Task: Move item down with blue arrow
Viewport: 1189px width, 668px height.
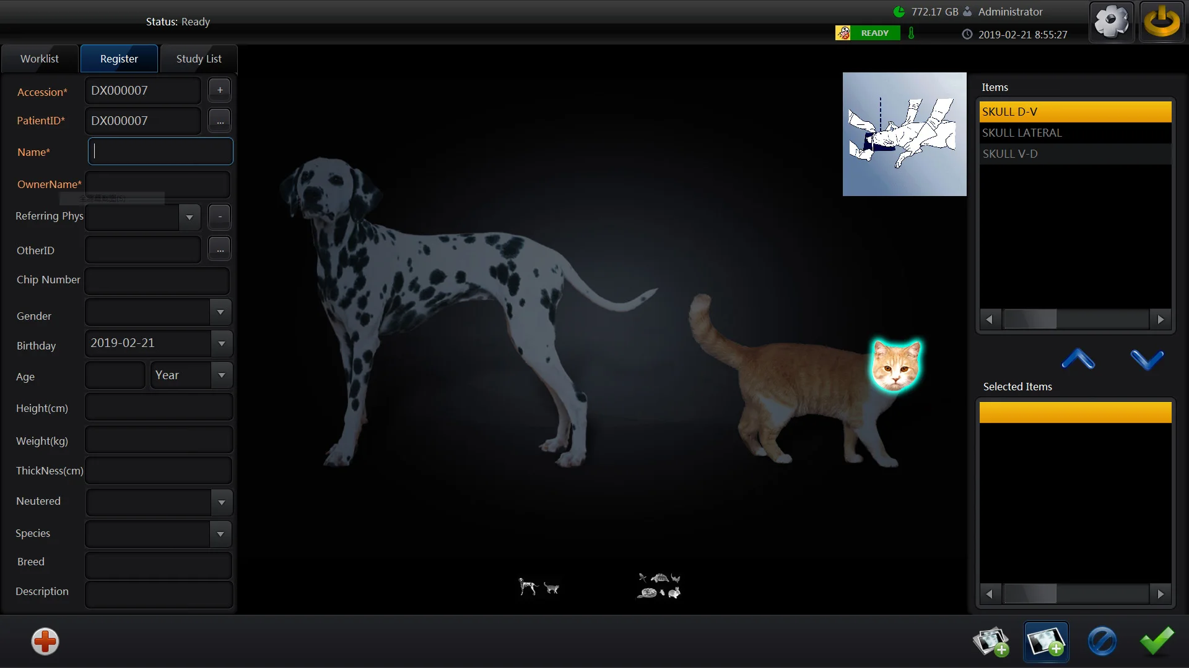Action: [1147, 359]
